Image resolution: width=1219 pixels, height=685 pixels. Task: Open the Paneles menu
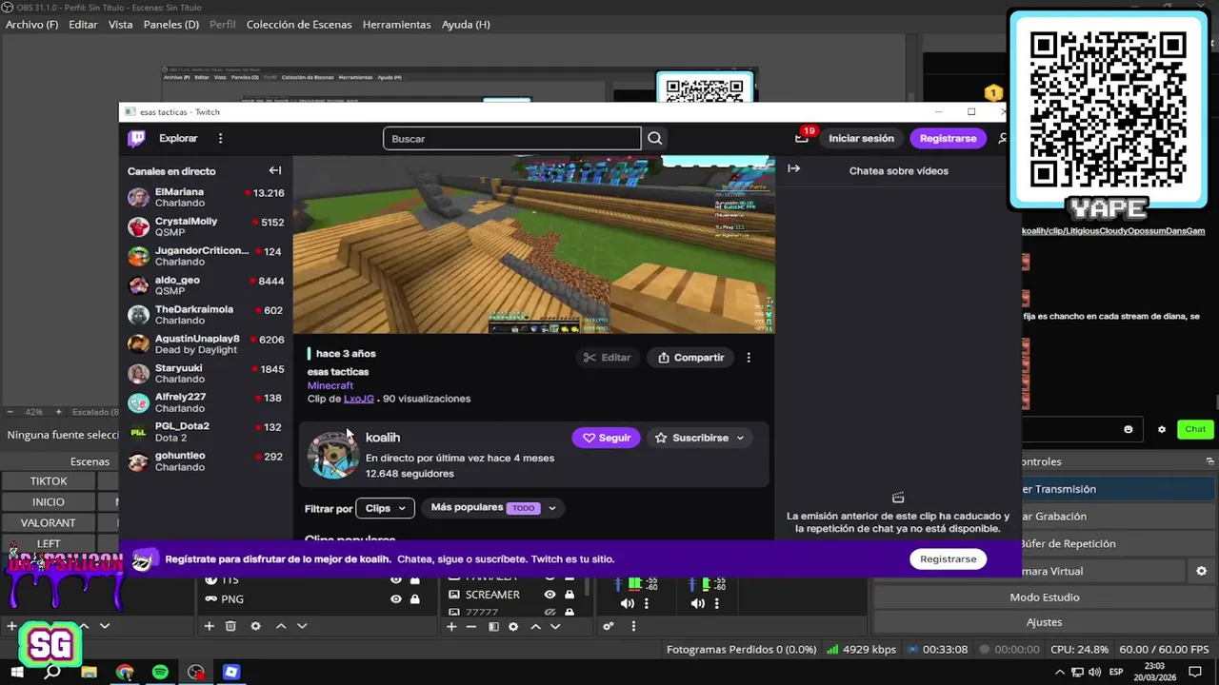point(171,24)
